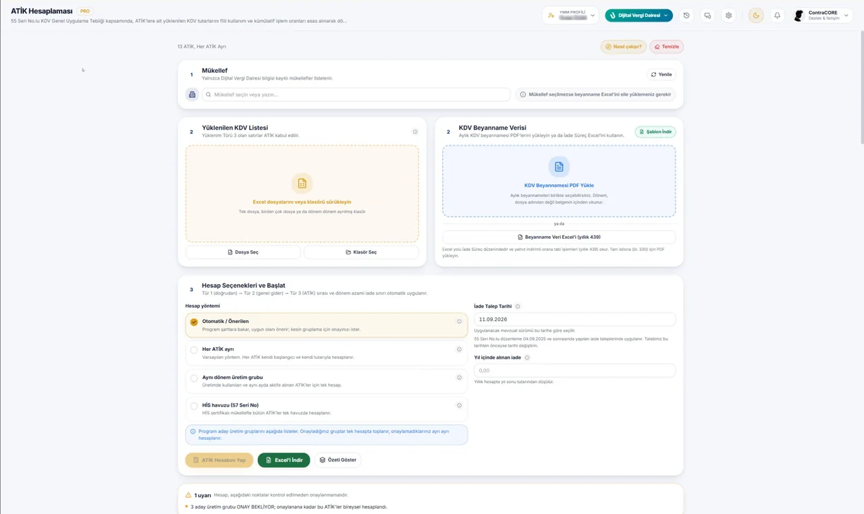Select Aynı dönem üretim grubu radio option
Screen dimensions: 864x514
tap(194, 378)
